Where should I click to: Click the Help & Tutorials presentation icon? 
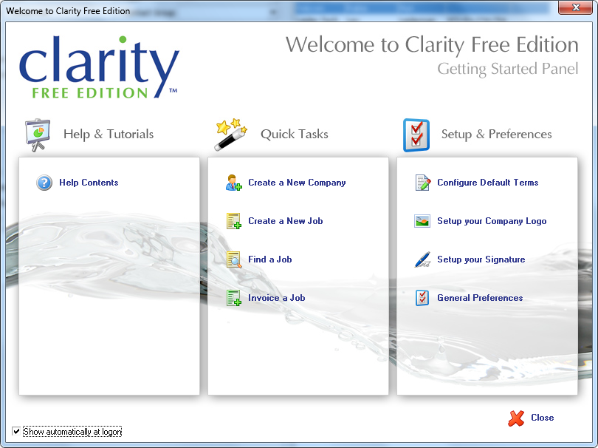click(x=38, y=135)
